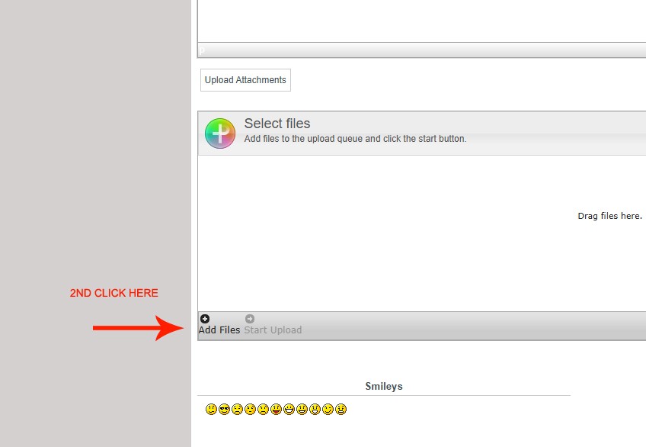Click the 'Smileys' section heading
The width and height of the screenshot is (646, 447).
384,387
